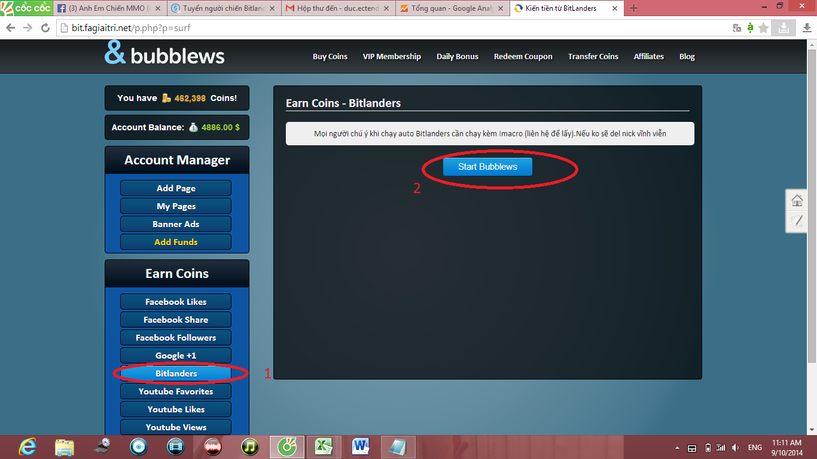The width and height of the screenshot is (817, 459).
Task: Open the blue disc taskbar app
Action: [139, 446]
